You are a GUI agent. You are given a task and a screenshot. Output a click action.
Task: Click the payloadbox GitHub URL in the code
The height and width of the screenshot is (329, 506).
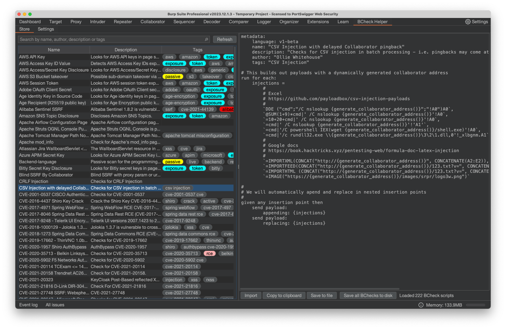point(339,98)
